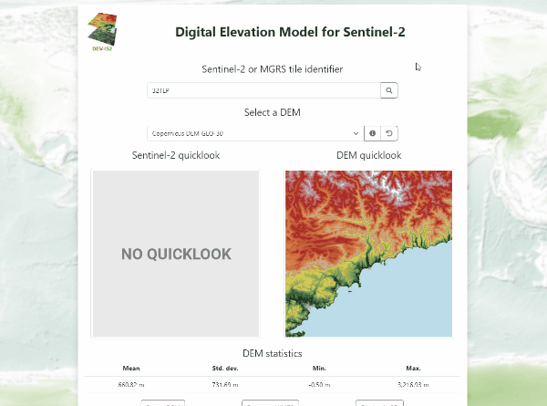Click the 'Mean' column header
Screen dimensions: 547x406
click(x=131, y=369)
